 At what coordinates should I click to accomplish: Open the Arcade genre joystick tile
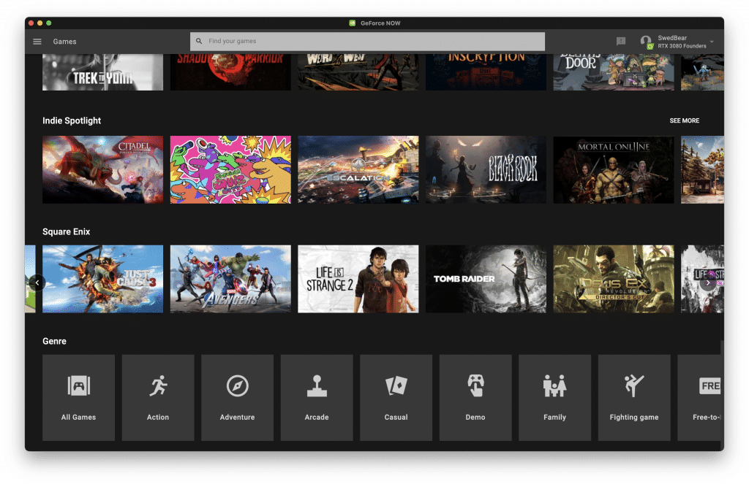click(x=317, y=398)
